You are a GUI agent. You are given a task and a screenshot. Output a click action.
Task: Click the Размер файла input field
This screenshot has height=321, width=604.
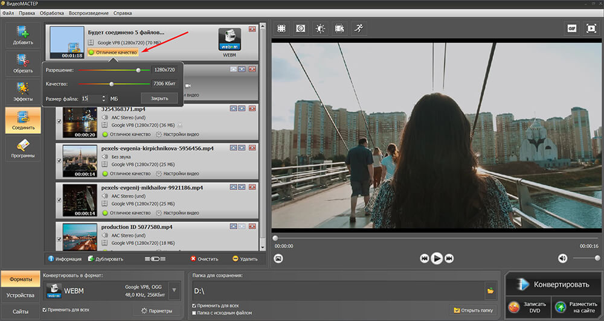(91, 98)
